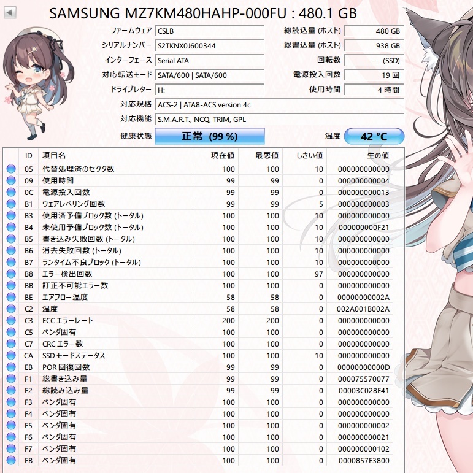The image size is (473, 473).
Task: Click status icon for row B4 未使用予備ブロック数
Action: (x=11, y=227)
